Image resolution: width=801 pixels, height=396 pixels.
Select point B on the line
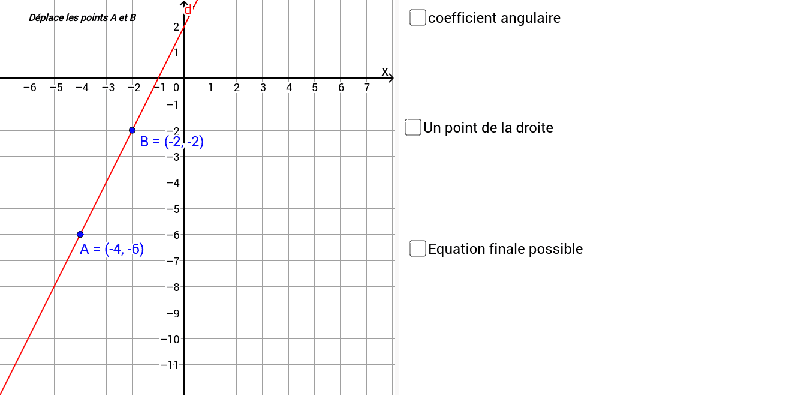133,130
